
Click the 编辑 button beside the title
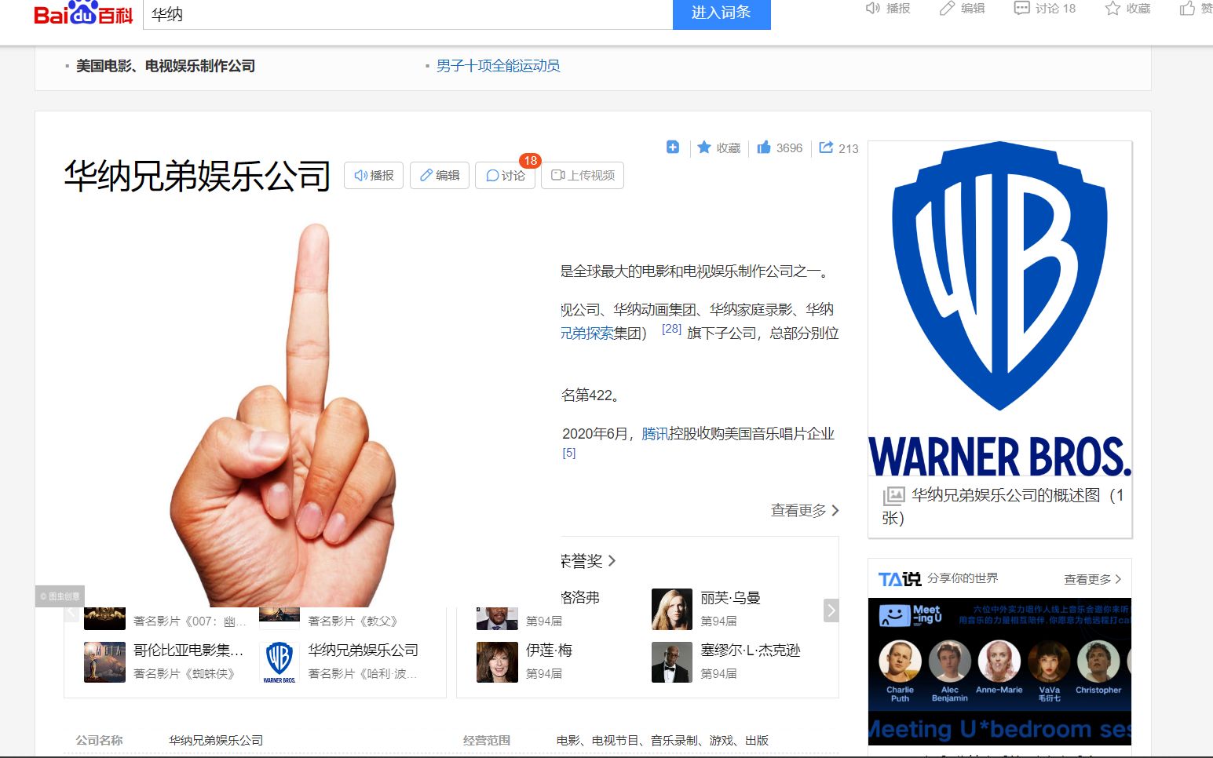[440, 175]
